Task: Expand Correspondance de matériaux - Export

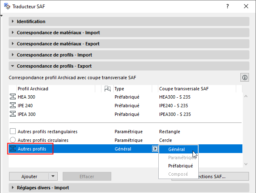Action: [x=129, y=44]
